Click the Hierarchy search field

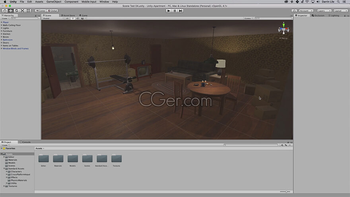pyautogui.click(x=25, y=18)
